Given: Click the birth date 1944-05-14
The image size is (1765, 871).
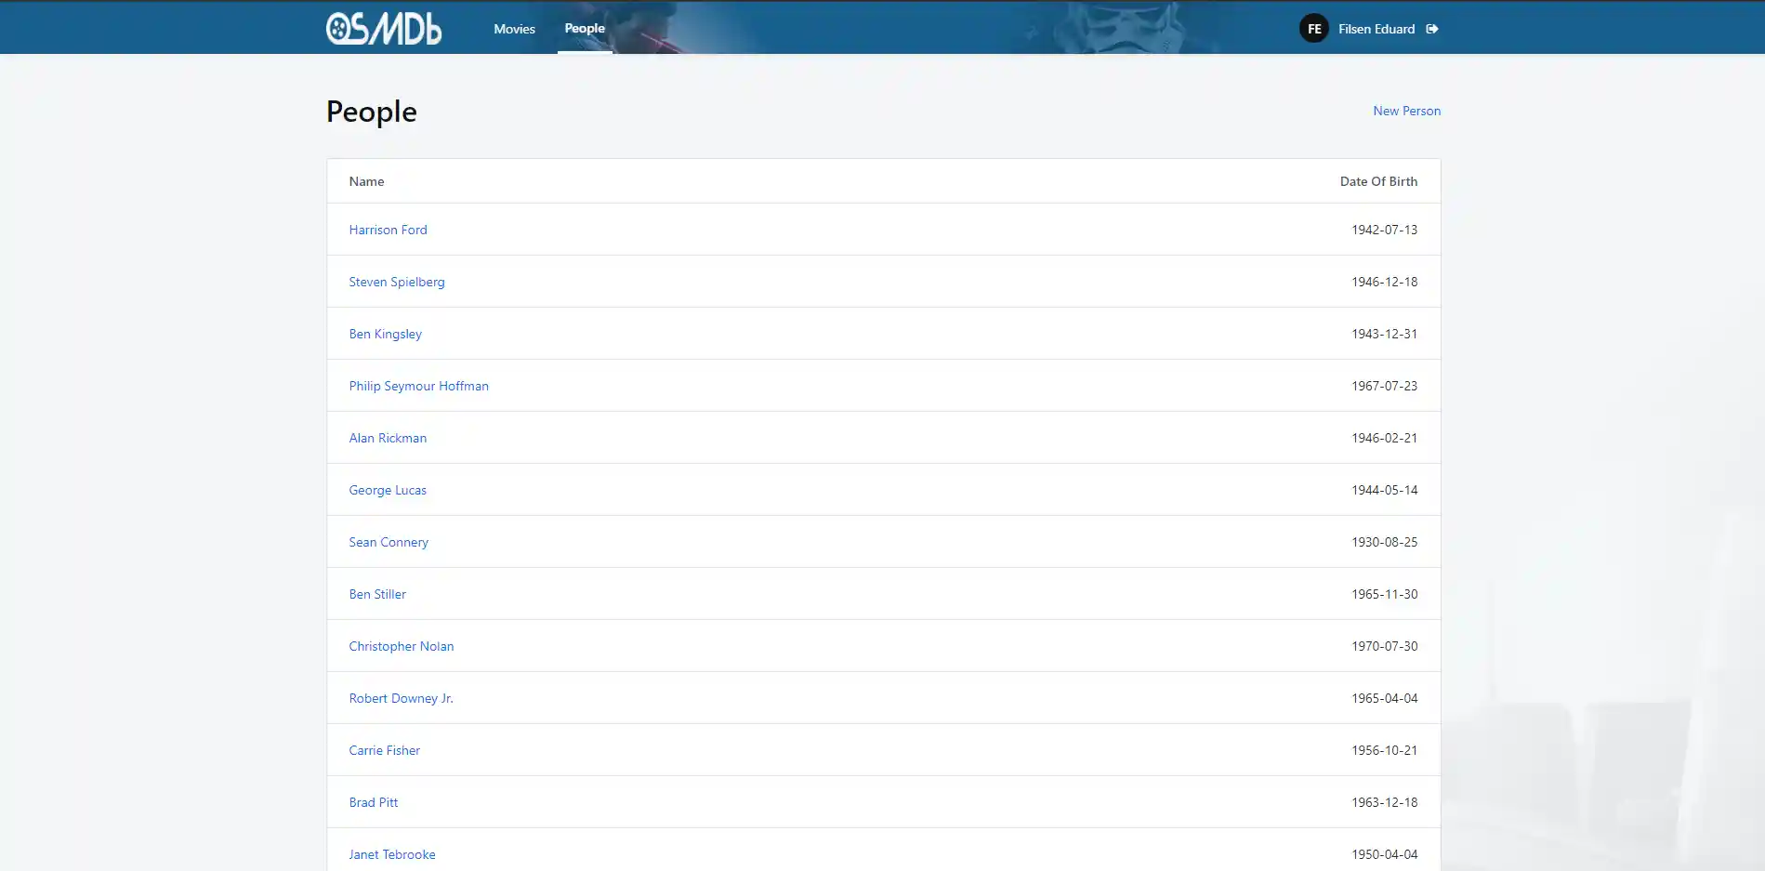Looking at the screenshot, I should click(x=1384, y=490).
